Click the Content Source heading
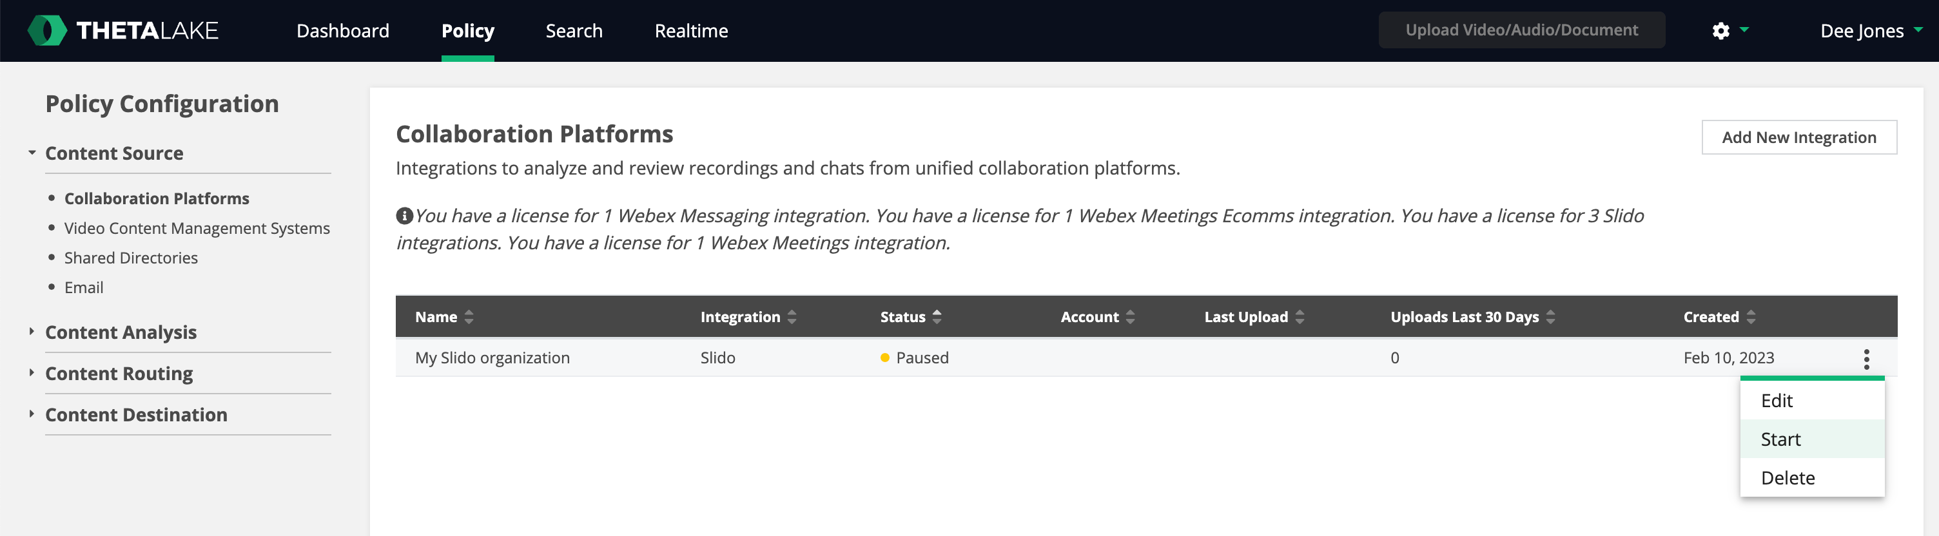1939x536 pixels. 114,153
